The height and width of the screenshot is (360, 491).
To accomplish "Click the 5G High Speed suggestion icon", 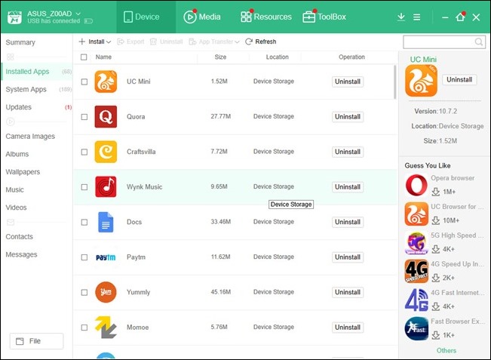I will pos(416,242).
